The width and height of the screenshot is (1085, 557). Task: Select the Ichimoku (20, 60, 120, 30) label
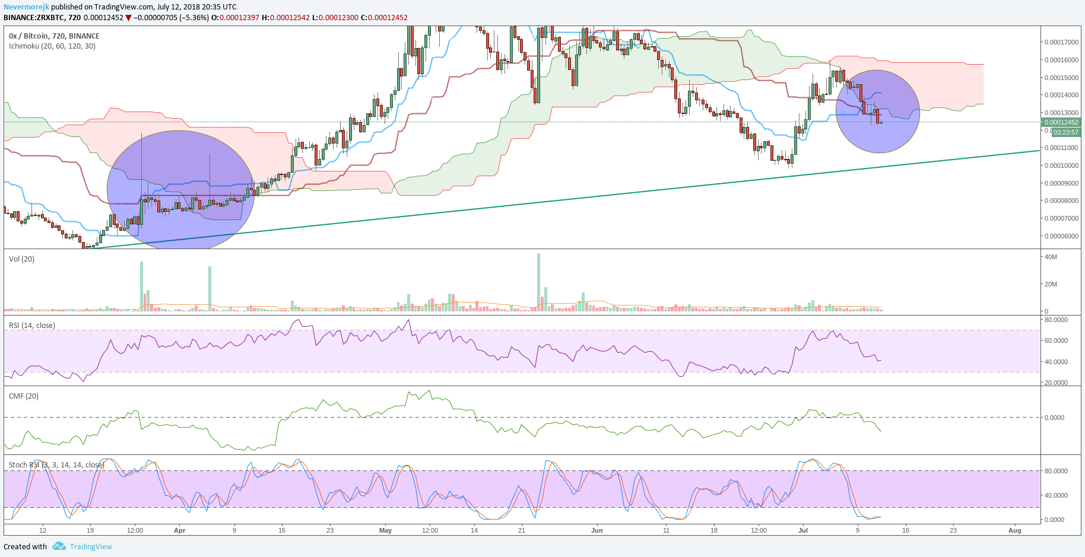click(52, 46)
